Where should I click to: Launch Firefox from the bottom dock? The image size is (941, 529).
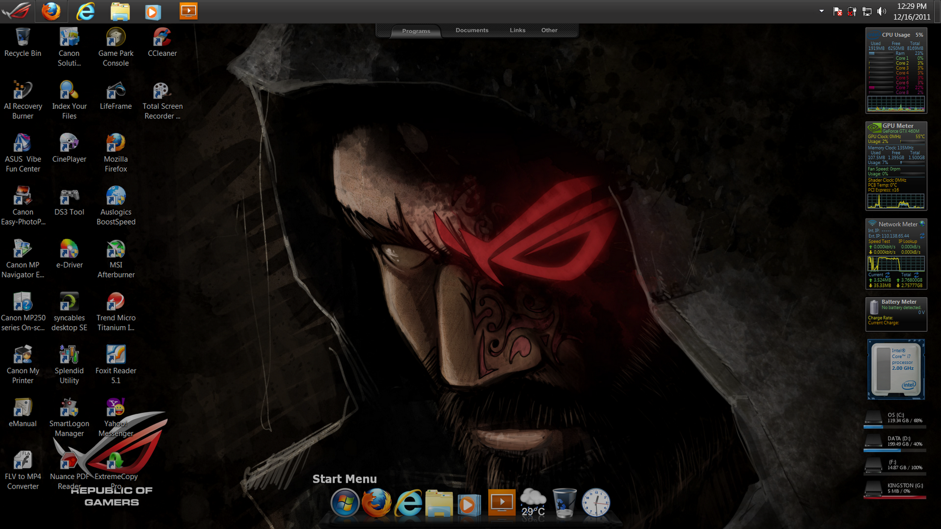pyautogui.click(x=376, y=503)
